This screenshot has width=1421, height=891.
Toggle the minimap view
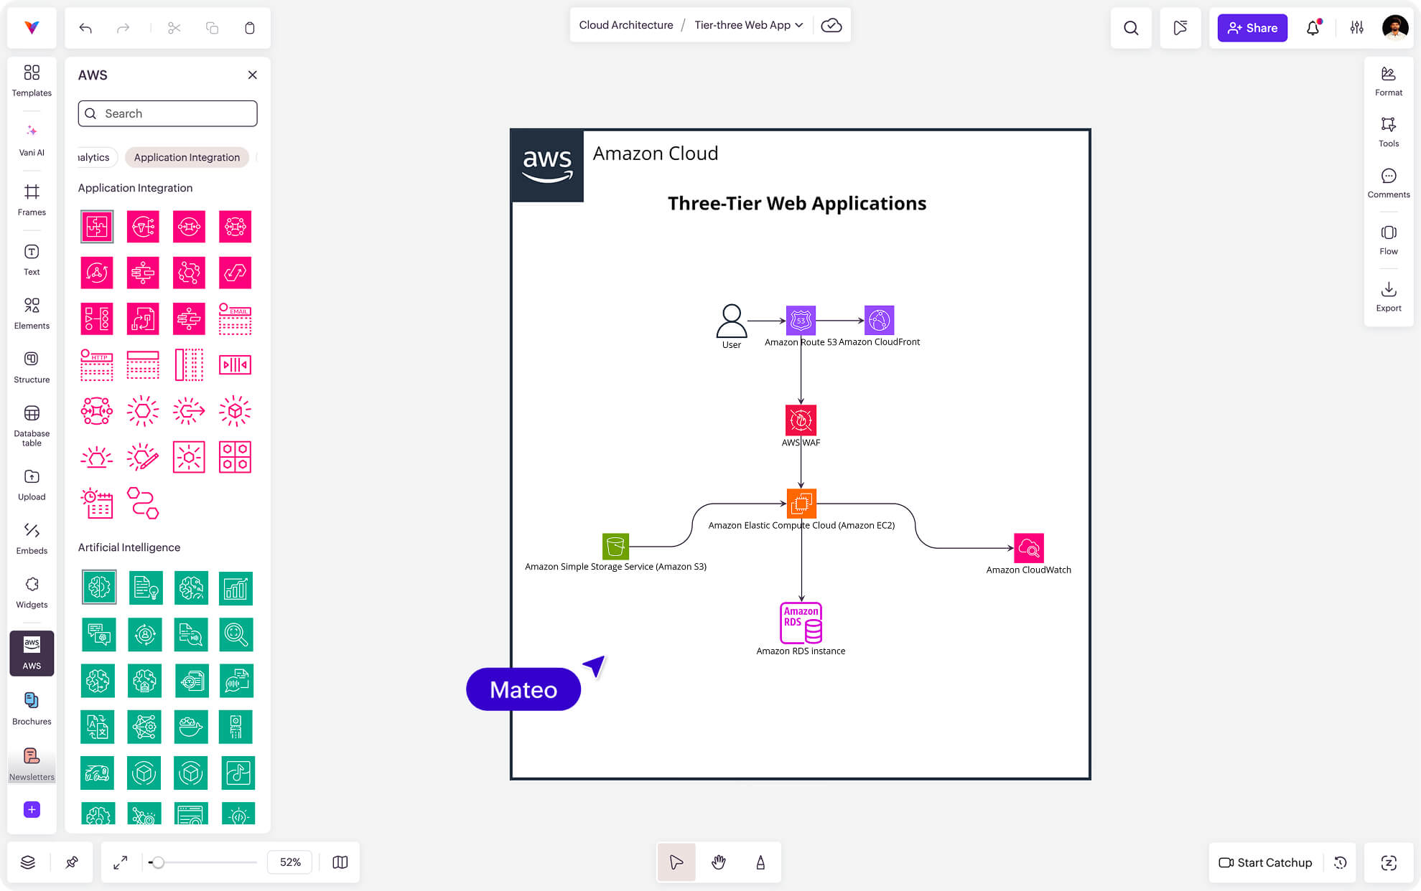point(340,862)
